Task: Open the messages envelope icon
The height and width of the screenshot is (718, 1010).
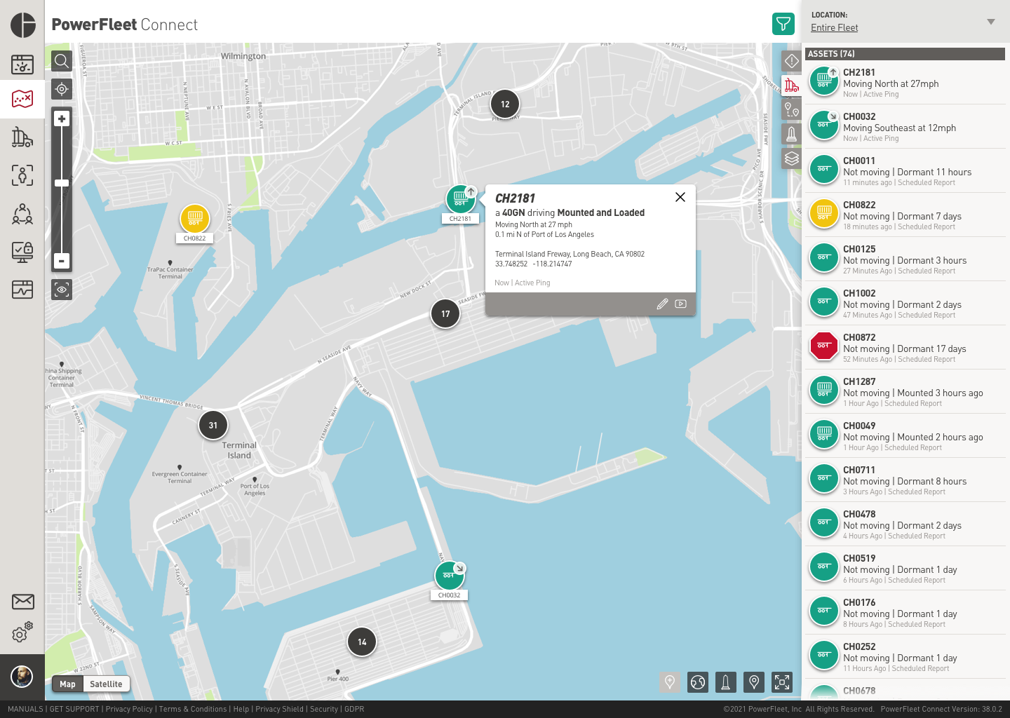Action: 22,601
